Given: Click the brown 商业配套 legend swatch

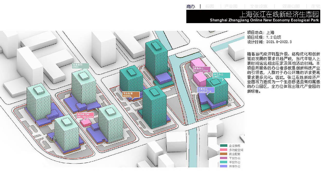Looking at the screenshot, I should (x=224, y=154).
